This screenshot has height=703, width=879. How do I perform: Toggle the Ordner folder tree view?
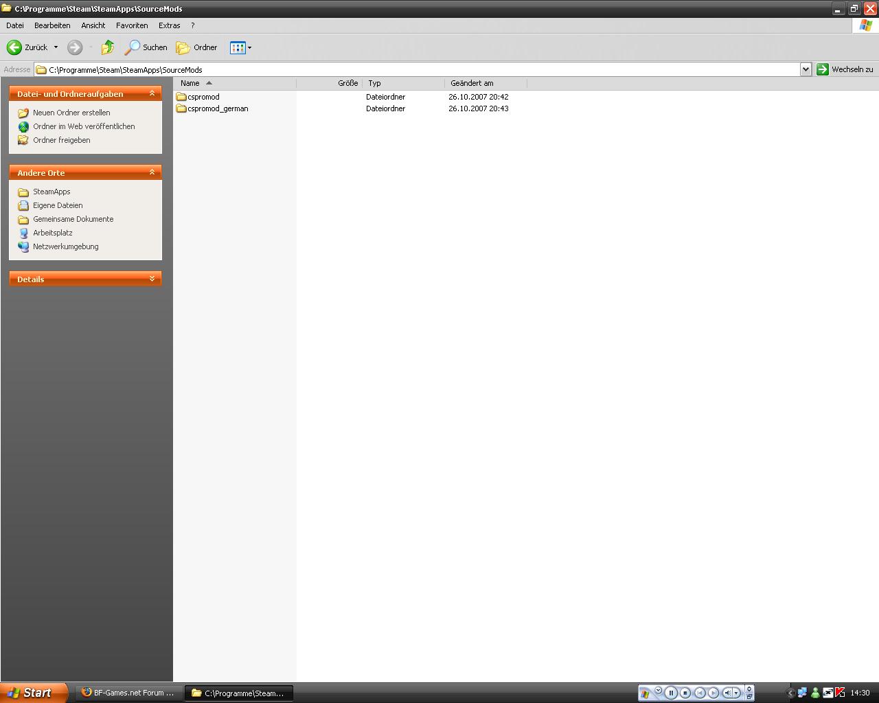pyautogui.click(x=197, y=47)
